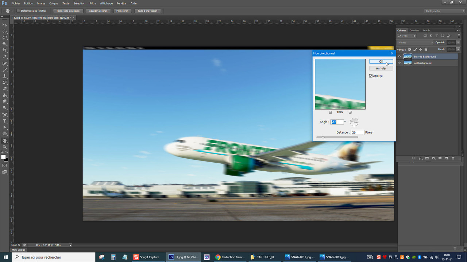Hide the net background layer

point(400,63)
